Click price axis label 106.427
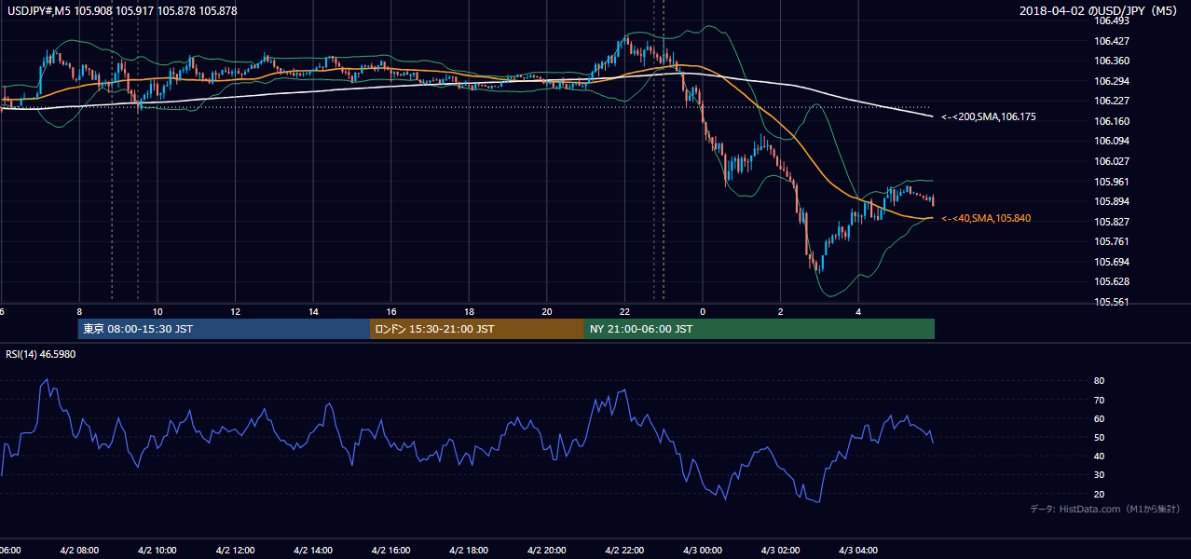 pyautogui.click(x=1110, y=41)
